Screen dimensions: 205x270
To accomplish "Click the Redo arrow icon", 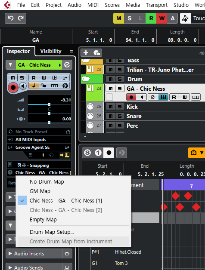I will [x=21, y=18].
